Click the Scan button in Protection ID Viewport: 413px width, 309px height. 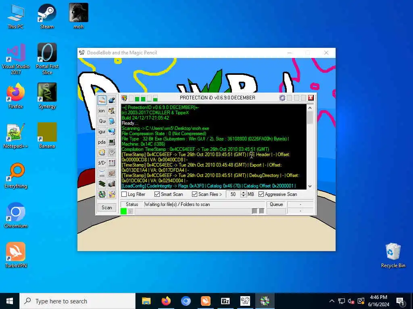[106, 208]
